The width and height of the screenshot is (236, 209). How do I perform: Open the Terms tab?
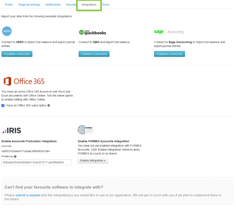[x=106, y=5]
